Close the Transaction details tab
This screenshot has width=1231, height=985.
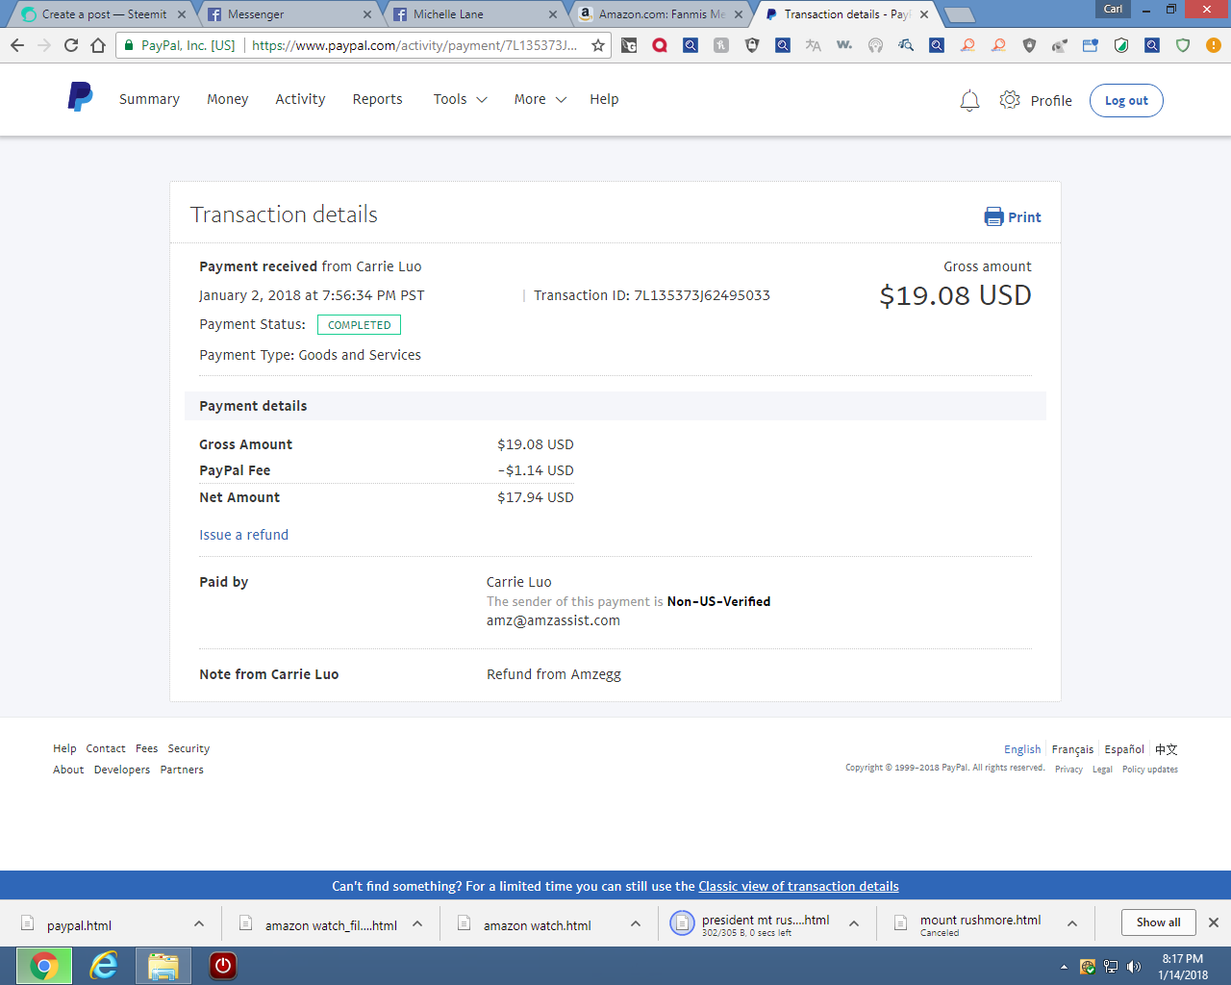[924, 14]
